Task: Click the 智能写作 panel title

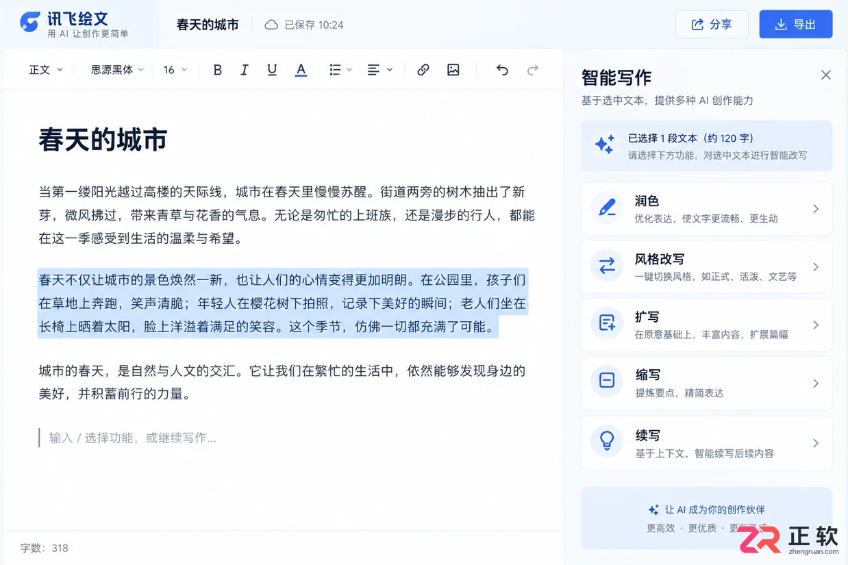Action: pyautogui.click(x=616, y=77)
